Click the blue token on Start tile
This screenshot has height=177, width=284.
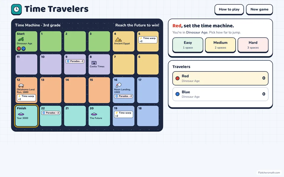pos(24,48)
